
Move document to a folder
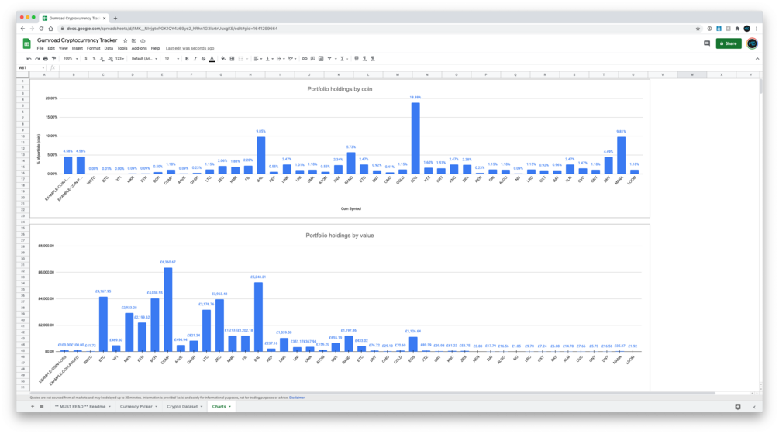click(134, 41)
